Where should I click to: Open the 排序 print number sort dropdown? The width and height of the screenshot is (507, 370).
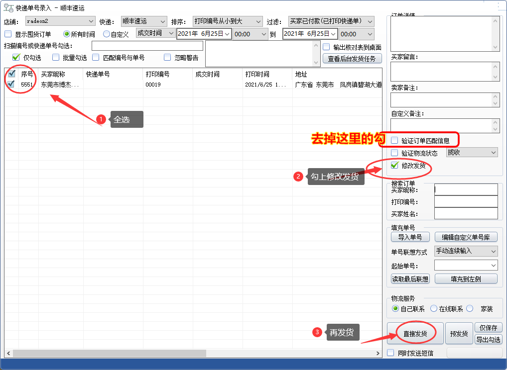[x=227, y=21]
